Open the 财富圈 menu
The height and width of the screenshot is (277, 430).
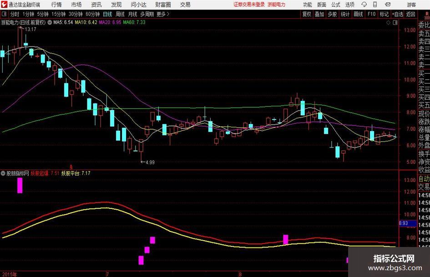[x=163, y=5]
